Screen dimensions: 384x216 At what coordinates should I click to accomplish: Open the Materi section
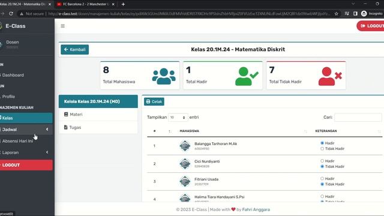(98, 115)
